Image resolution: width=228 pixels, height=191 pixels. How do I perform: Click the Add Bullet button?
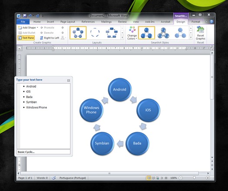click(x=27, y=33)
